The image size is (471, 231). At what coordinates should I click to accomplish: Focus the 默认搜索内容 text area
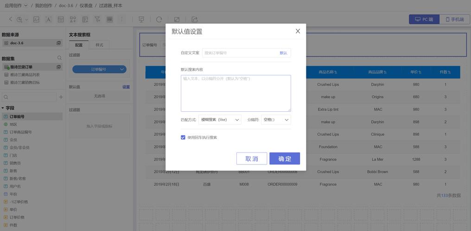point(235,93)
